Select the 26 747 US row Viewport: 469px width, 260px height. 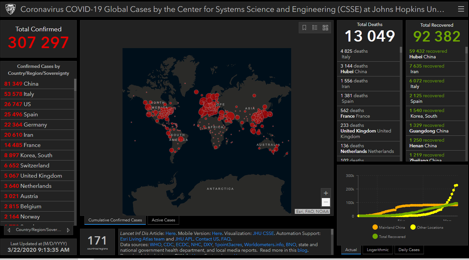point(38,104)
